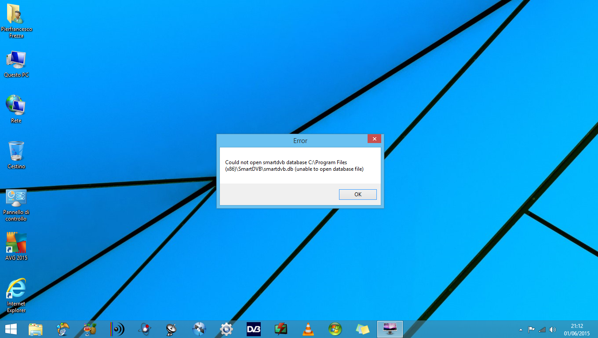The image size is (598, 338).
Task: Open the clock showing 21:12
Action: 577,330
